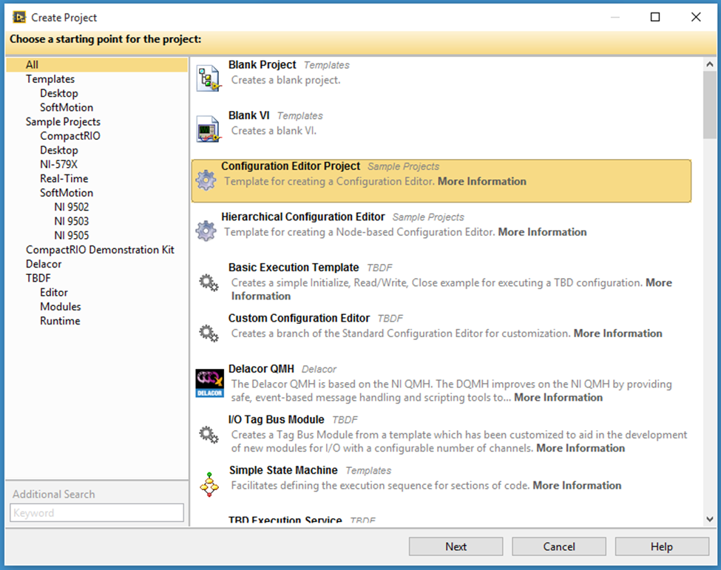Screen dimensions: 721x570
Task: Select CompactRIO Demonstration Kit category
Action: (100, 250)
